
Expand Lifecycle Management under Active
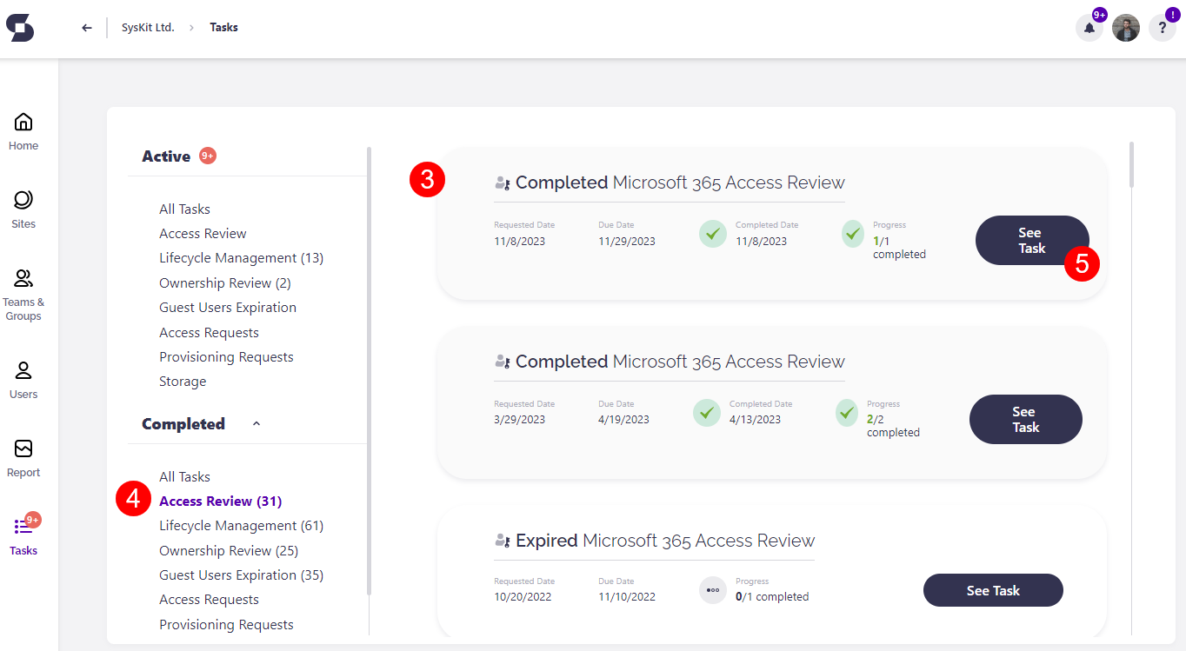pos(241,257)
